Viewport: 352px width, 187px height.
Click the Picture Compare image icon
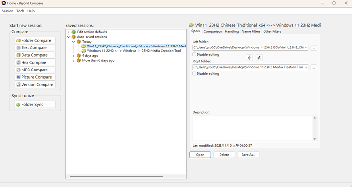click(19, 77)
